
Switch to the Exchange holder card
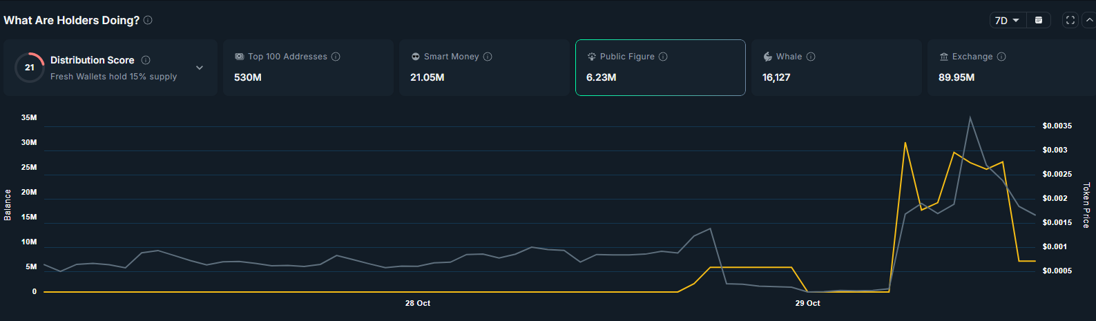(x=1011, y=68)
